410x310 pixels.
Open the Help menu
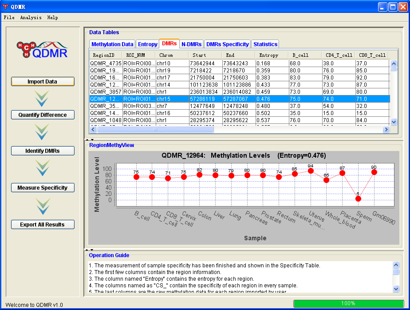[x=52, y=17]
